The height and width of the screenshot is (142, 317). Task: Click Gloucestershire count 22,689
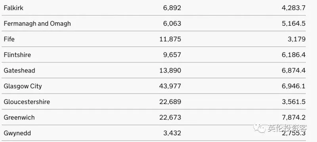click(x=170, y=102)
